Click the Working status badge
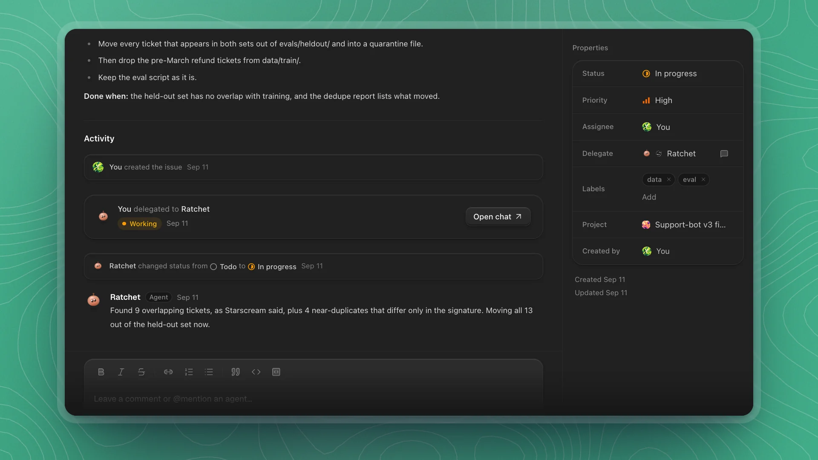The height and width of the screenshot is (460, 818). 140,224
